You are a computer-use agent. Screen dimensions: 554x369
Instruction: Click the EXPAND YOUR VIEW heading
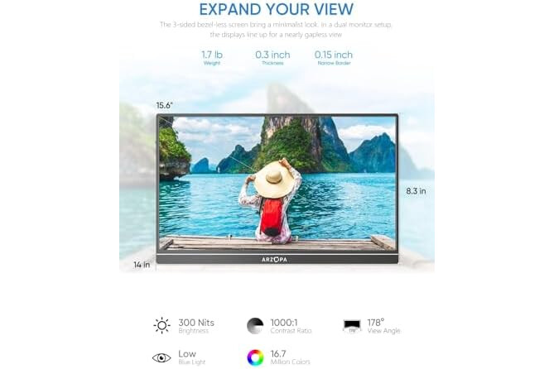click(277, 9)
